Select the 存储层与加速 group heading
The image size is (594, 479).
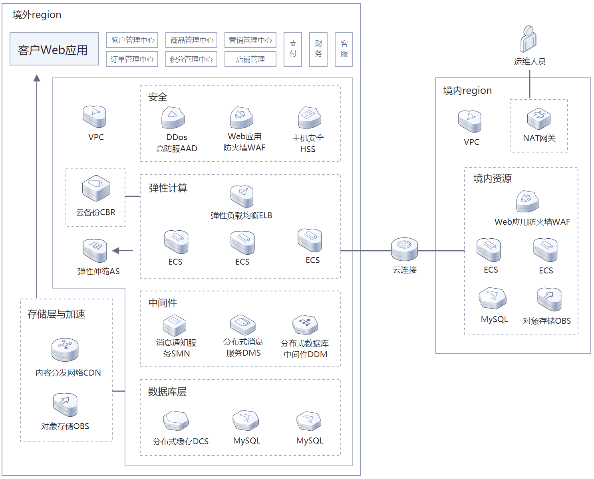(56, 314)
